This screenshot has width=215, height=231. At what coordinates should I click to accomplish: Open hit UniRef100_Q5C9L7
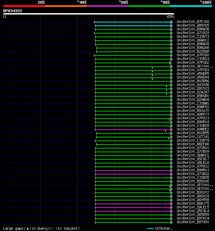click(x=193, y=159)
